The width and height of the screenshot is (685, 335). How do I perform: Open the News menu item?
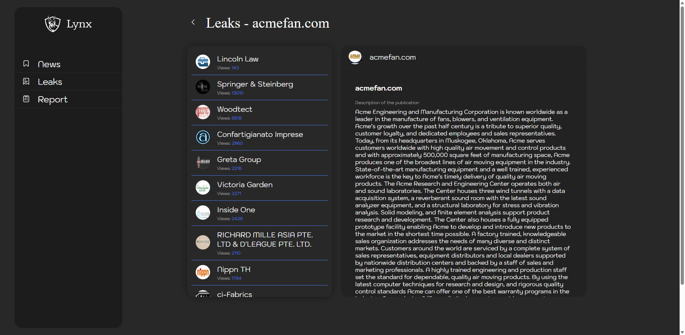pos(49,64)
